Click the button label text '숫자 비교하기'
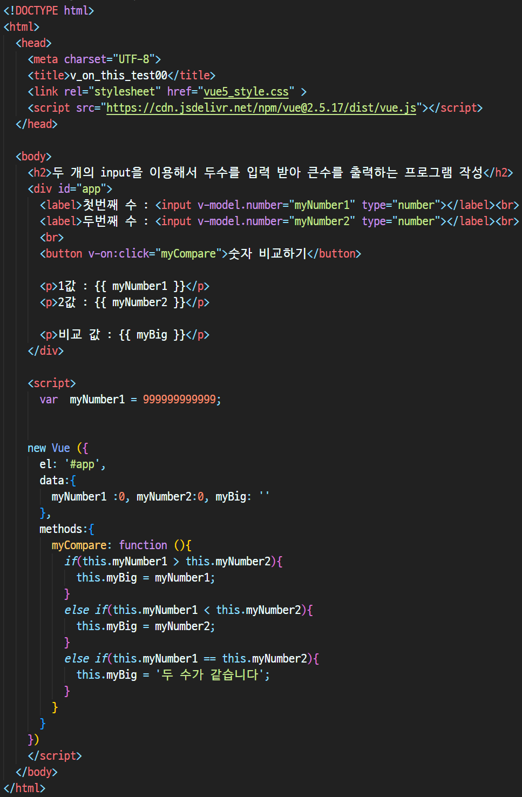This screenshot has height=797, width=522. tap(268, 254)
